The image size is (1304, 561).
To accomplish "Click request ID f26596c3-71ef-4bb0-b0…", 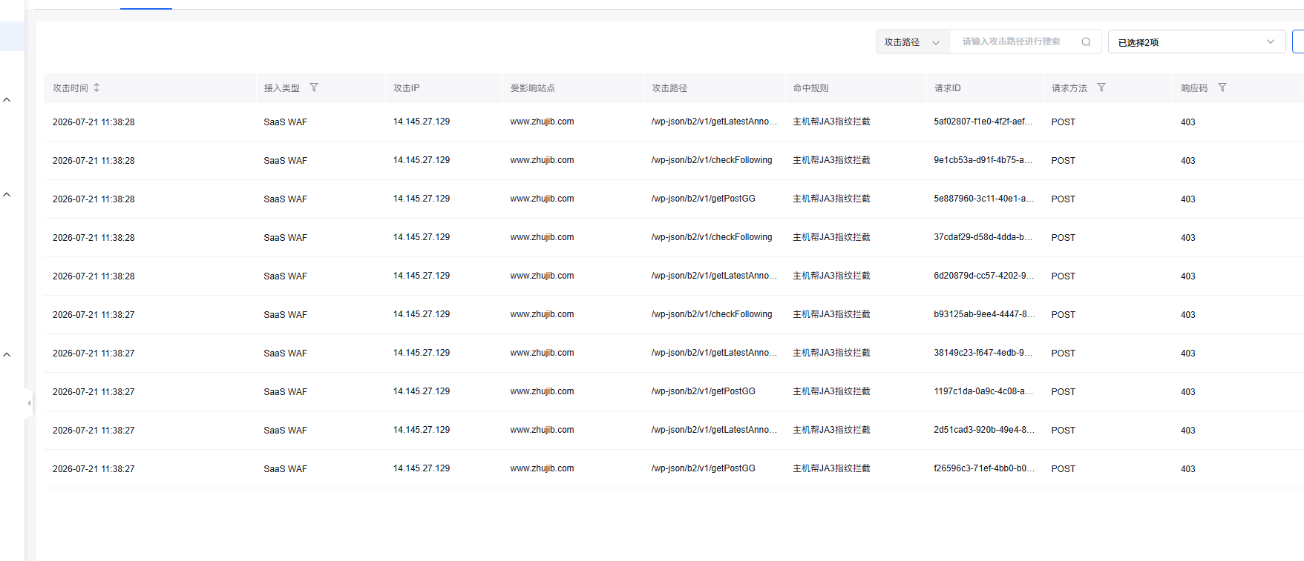I will [984, 468].
